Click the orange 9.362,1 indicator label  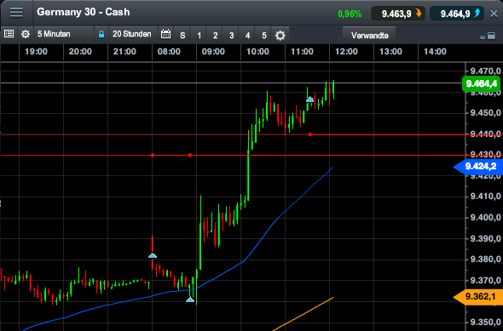(478, 297)
